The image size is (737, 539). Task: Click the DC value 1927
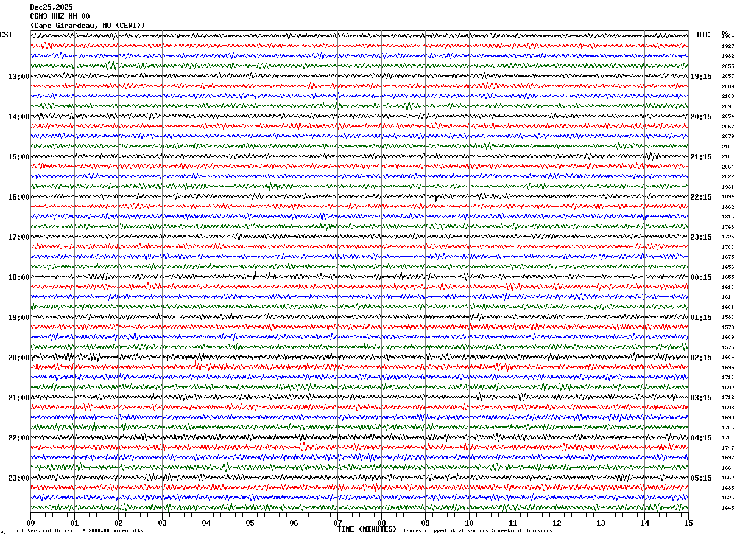click(728, 46)
